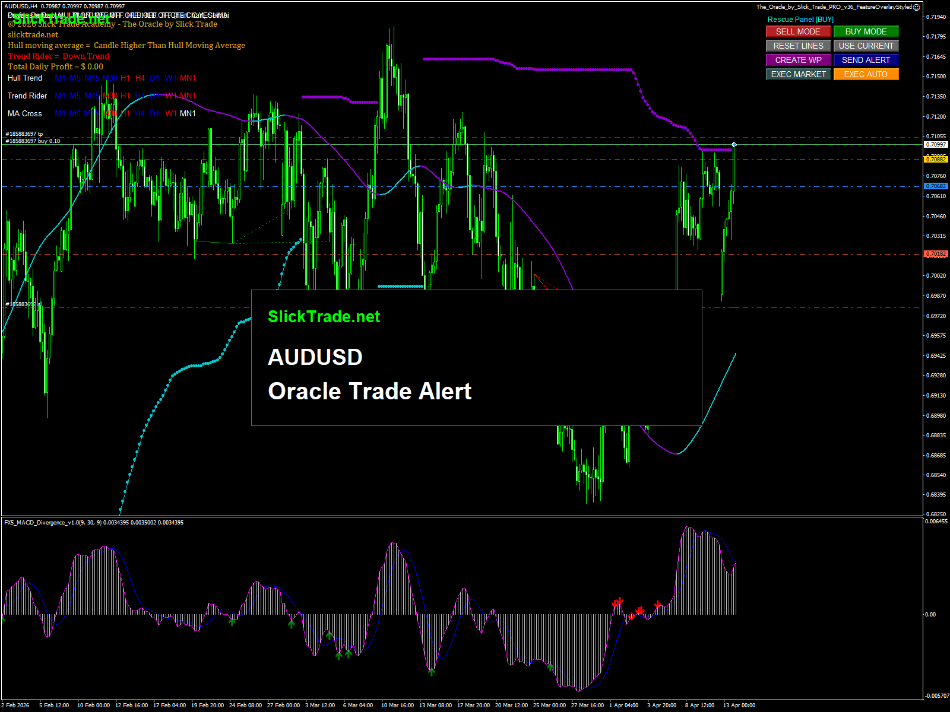The width and height of the screenshot is (950, 712).
Task: Click the SEND ALERT button
Action: (866, 60)
